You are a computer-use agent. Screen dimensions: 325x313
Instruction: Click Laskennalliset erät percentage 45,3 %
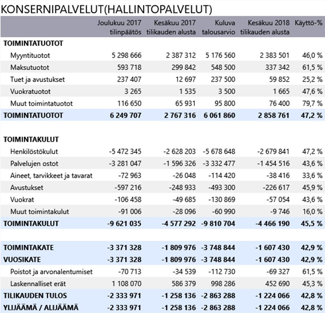pyautogui.click(x=312, y=284)
